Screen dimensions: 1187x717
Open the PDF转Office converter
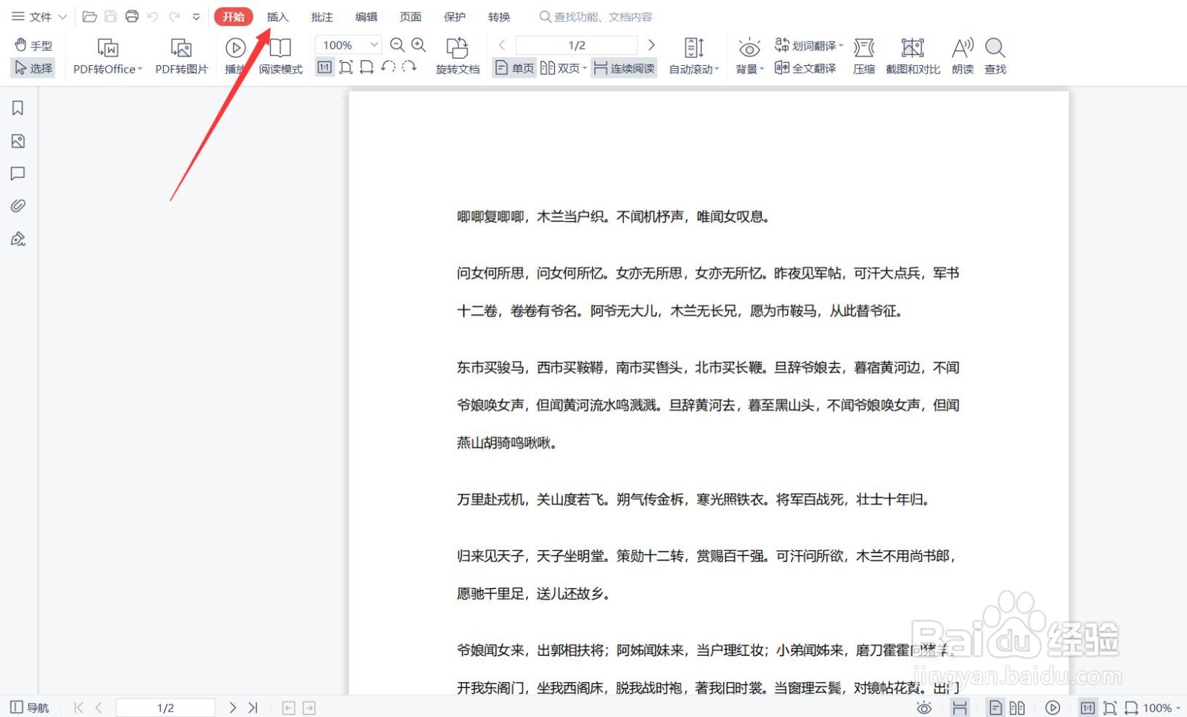click(x=108, y=56)
